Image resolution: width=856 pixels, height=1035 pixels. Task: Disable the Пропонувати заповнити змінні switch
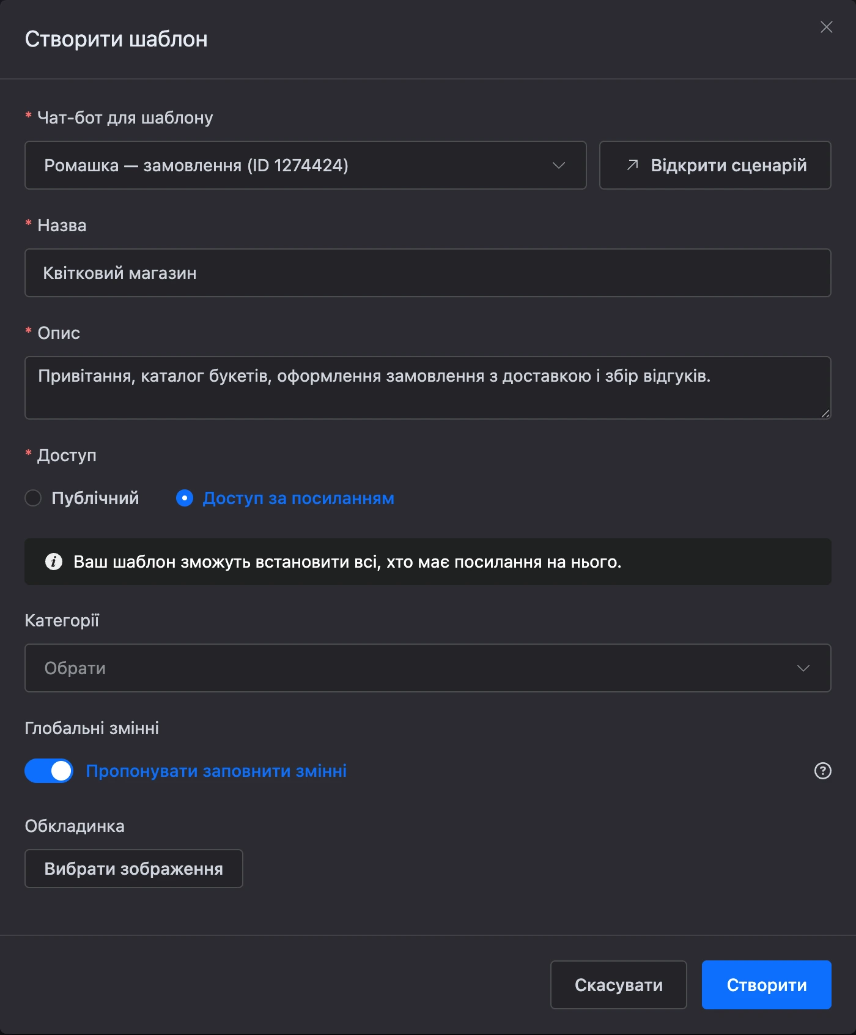pyautogui.click(x=49, y=771)
